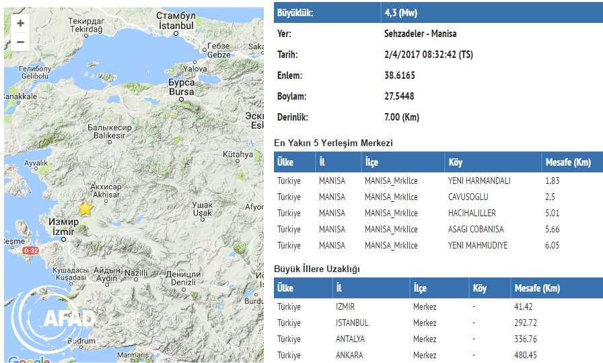Click the AFAD logo watermark
Screen dimensions: 603x363
(59, 318)
